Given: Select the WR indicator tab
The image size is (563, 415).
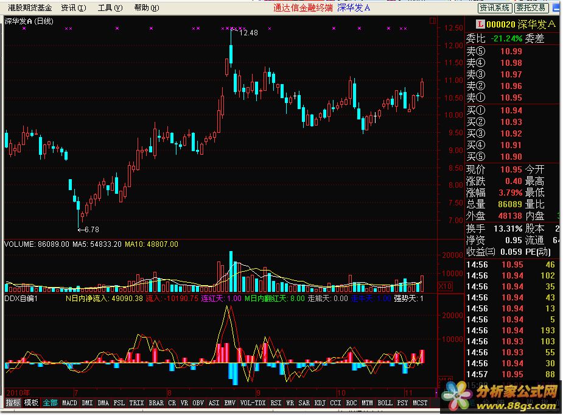Looking at the screenshot, I should 290,403.
